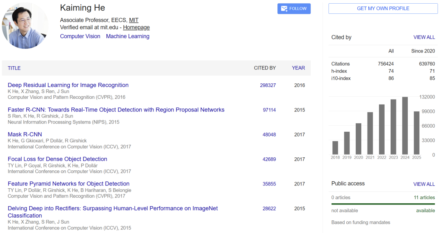
Task: Click the 2024 bar in citations chart
Action: coord(405,126)
